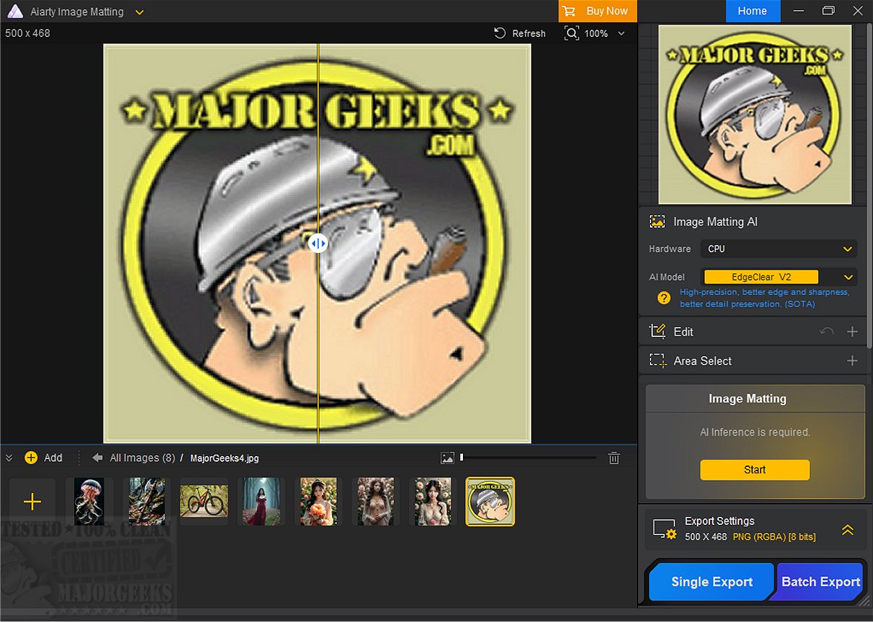This screenshot has height=622, width=873.
Task: Open the Aiarty Image Matting title dropdown
Action: click(140, 12)
